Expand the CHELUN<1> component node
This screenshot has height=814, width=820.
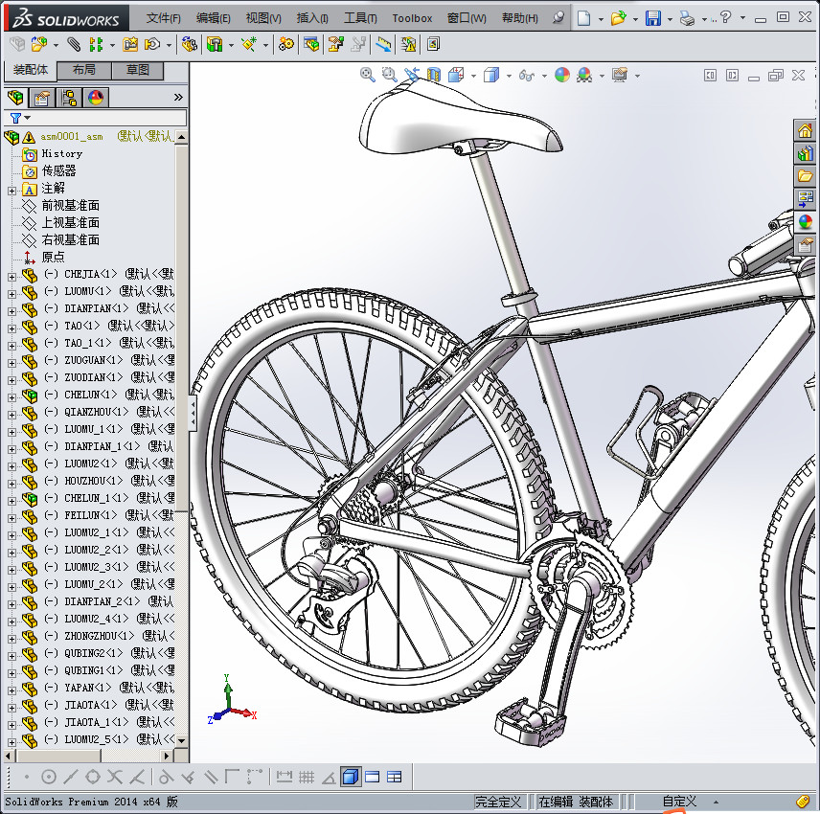tap(11, 397)
